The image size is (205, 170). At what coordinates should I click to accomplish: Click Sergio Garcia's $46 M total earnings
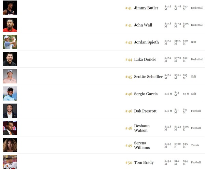[168, 94]
